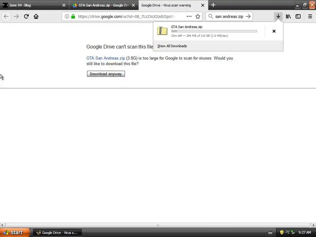Close the Zone 94 - Blog tab
Viewport: 316px width, 237px height.
click(x=64, y=5)
